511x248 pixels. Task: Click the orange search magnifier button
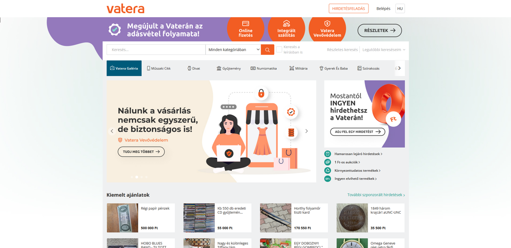click(x=267, y=50)
